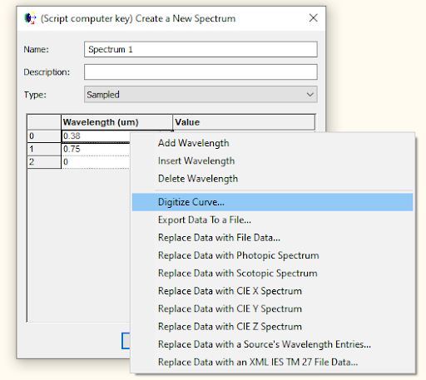Select Export Data To a File...
426x380 pixels.
click(x=272, y=220)
